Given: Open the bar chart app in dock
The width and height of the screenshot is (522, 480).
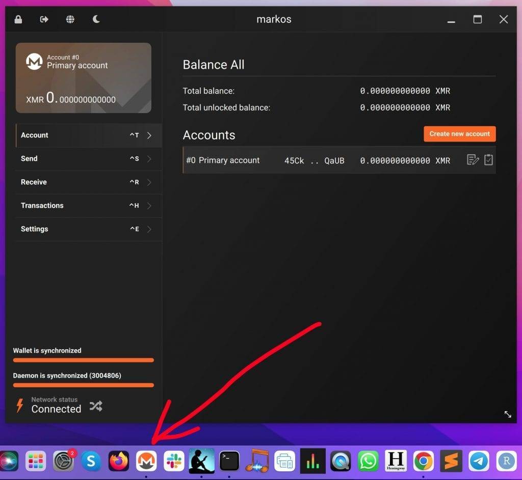Looking at the screenshot, I should click(312, 461).
